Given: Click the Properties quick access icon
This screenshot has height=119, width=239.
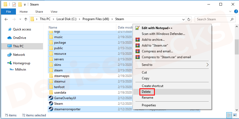Looking at the screenshot, I should click(x=14, y=4).
